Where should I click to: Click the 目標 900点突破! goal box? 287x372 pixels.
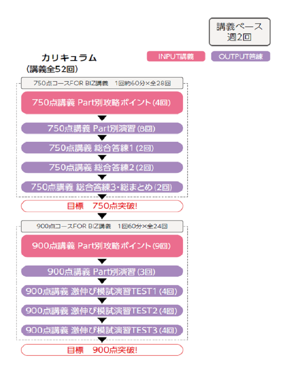[102, 350]
